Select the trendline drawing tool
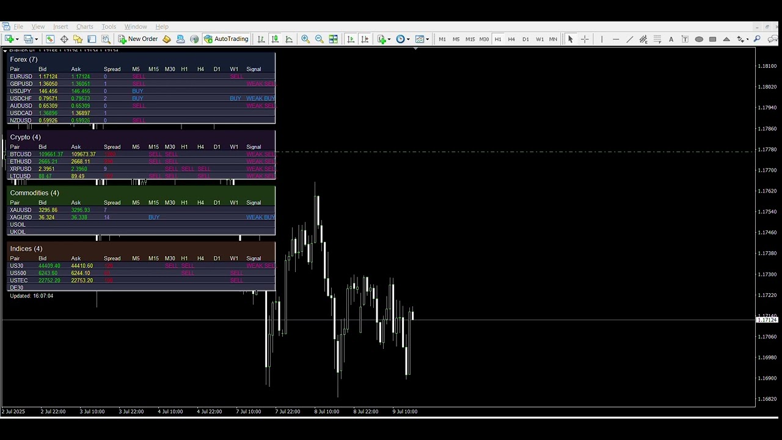This screenshot has width=782, height=440. [630, 39]
